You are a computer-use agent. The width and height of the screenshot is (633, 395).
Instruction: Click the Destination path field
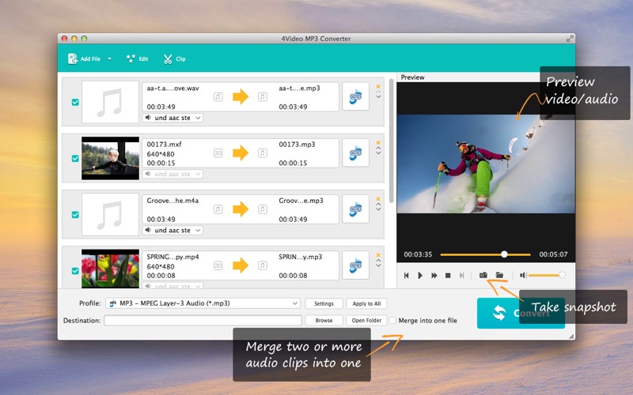click(203, 321)
